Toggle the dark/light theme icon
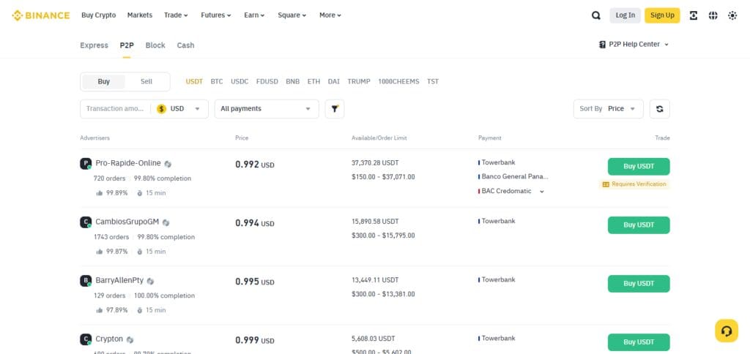Viewport: 750px width, 354px height. pos(732,15)
